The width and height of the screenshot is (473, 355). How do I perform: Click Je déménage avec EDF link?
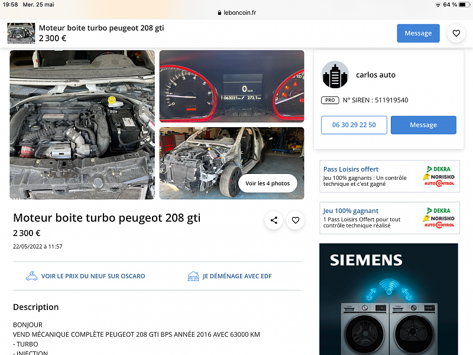237,276
